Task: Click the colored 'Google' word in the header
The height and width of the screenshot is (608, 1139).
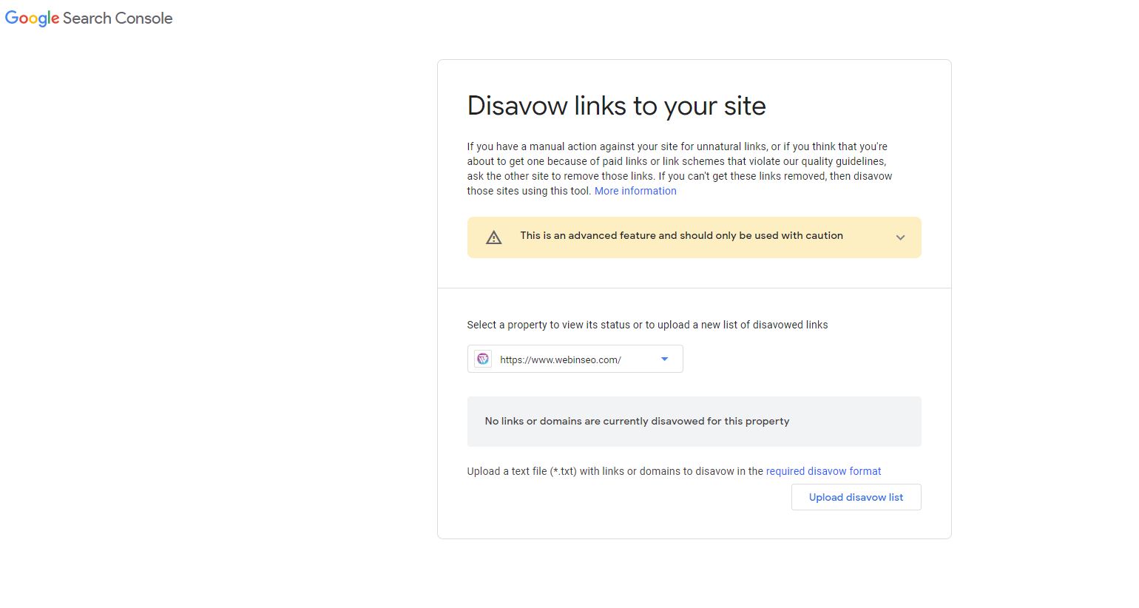Action: point(32,18)
